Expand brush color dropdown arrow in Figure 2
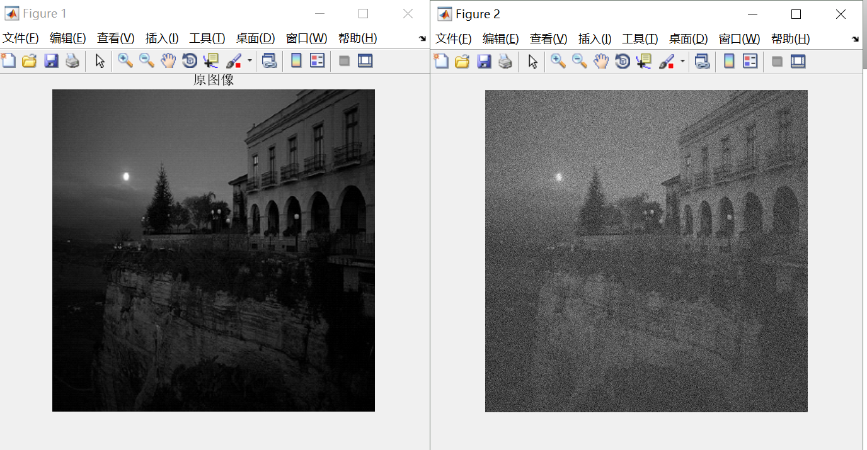This screenshot has height=450, width=867. pyautogui.click(x=682, y=62)
